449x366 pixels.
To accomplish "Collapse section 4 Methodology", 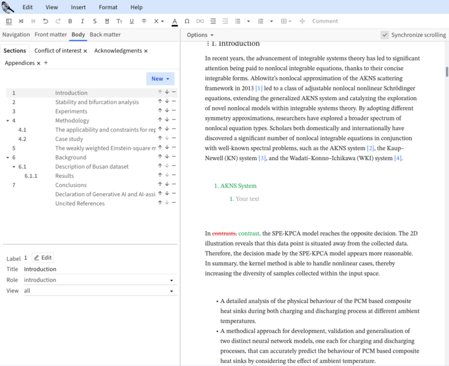I will click(8, 120).
